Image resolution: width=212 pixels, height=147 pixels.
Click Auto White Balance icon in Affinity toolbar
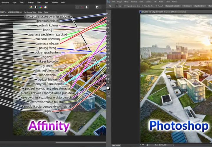tap(45, 7)
